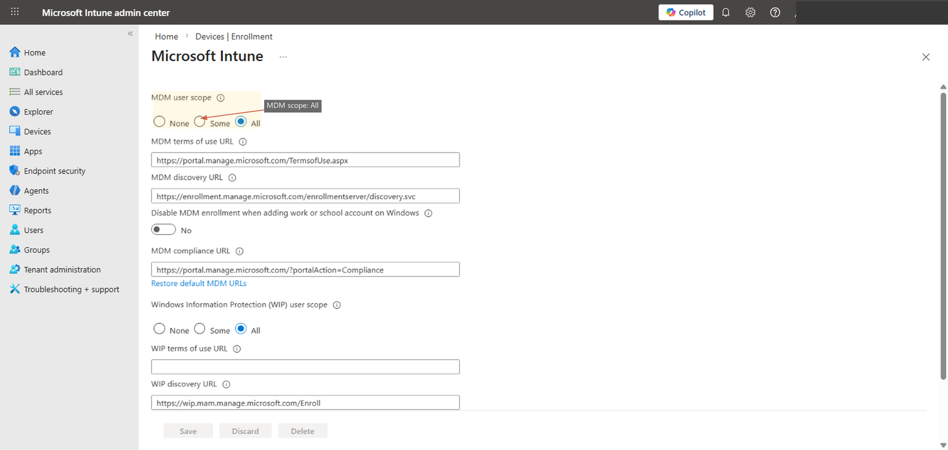This screenshot has width=948, height=450.
Task: Open the Microsoft Intune ellipsis menu
Action: pos(283,56)
